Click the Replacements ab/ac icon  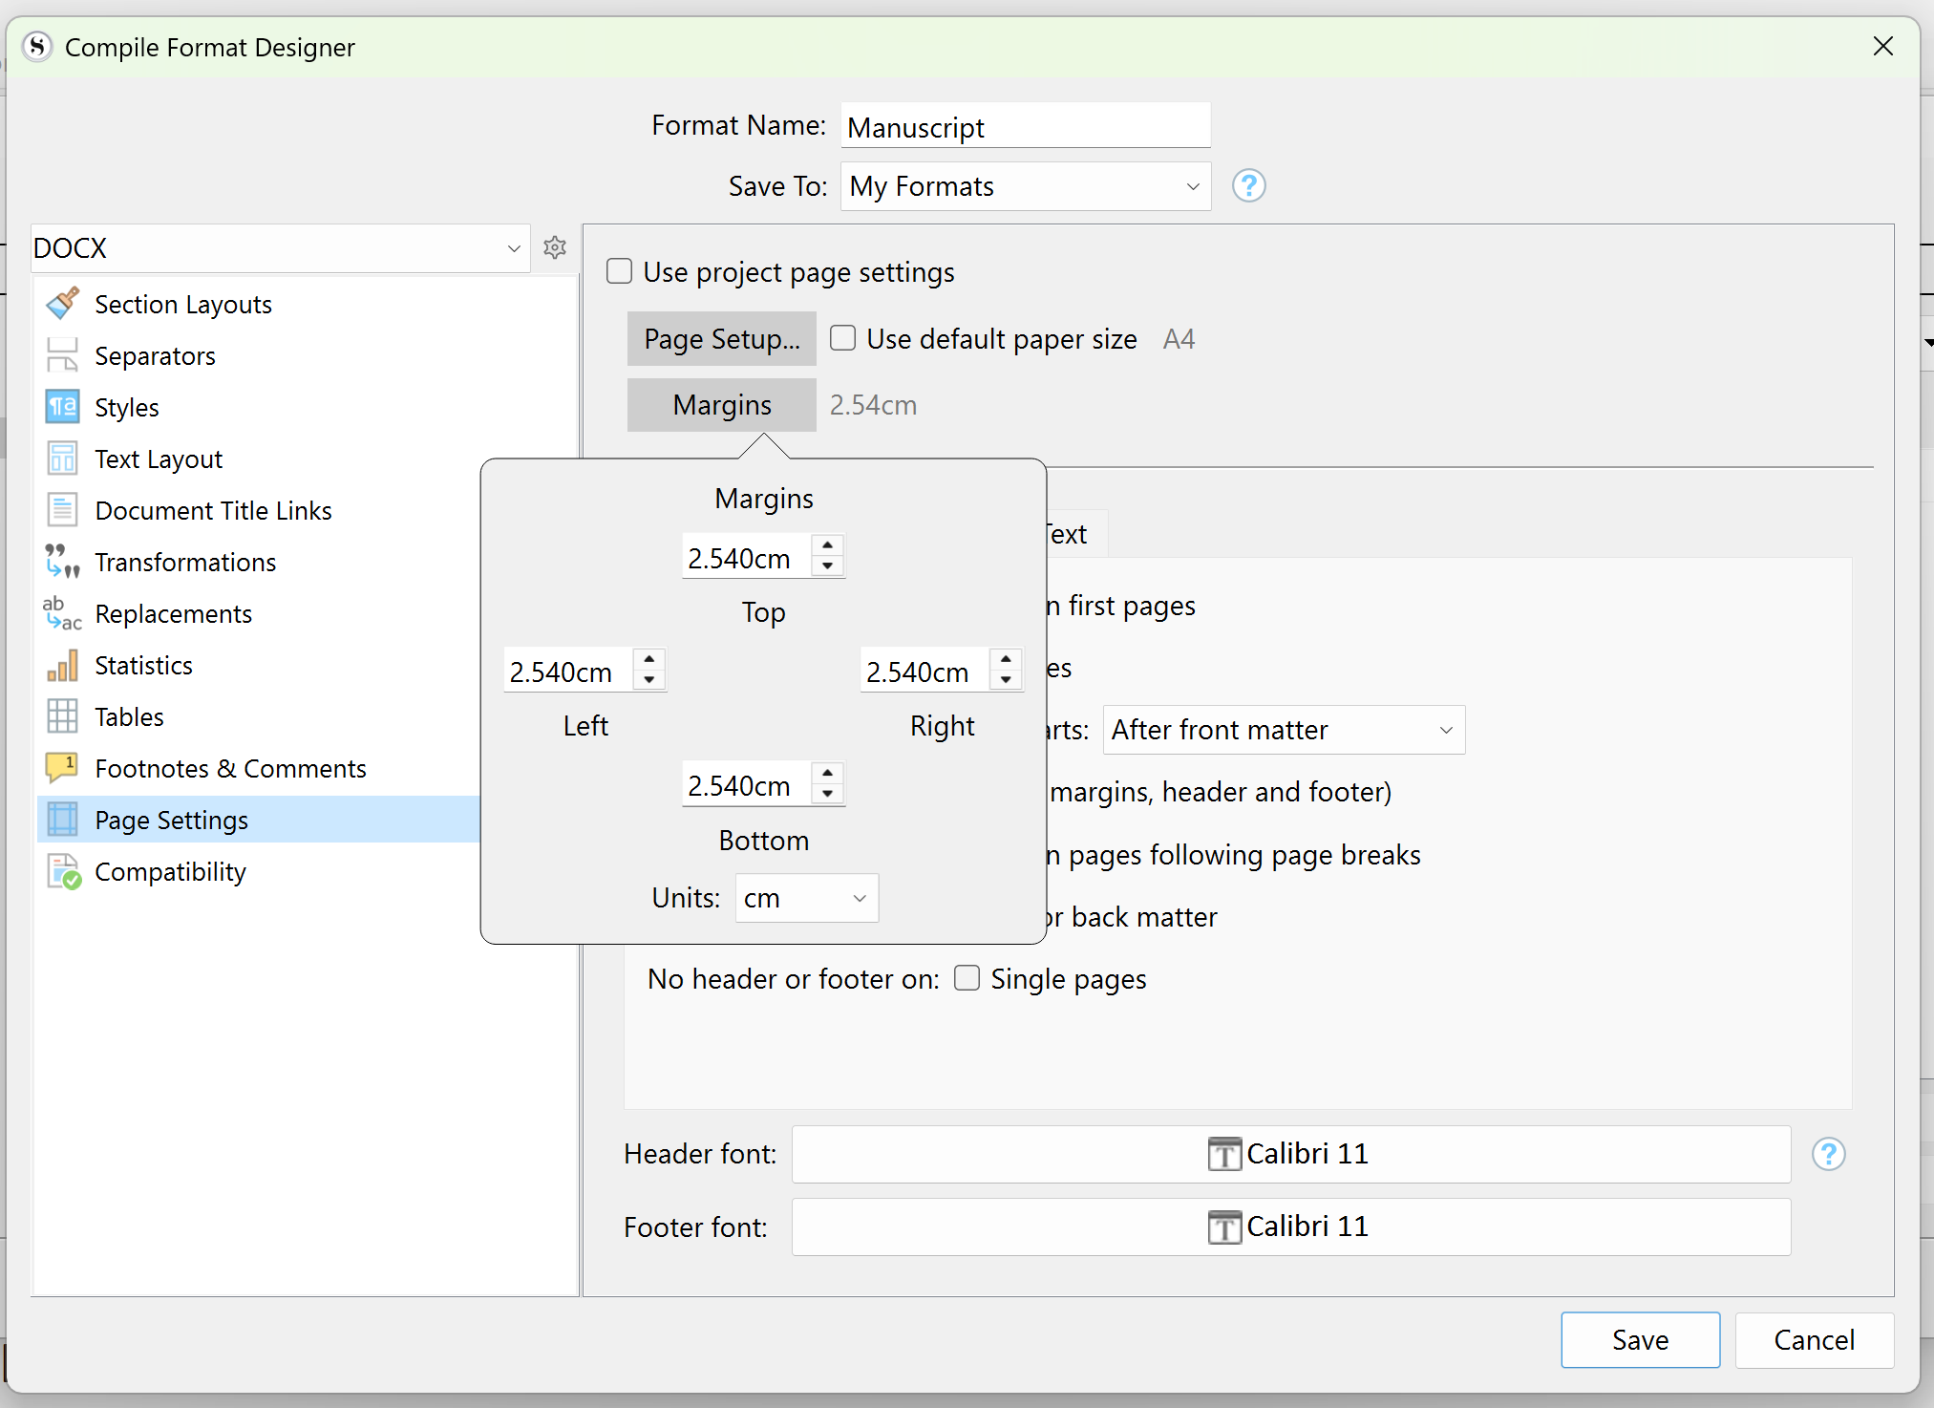pos(60,614)
